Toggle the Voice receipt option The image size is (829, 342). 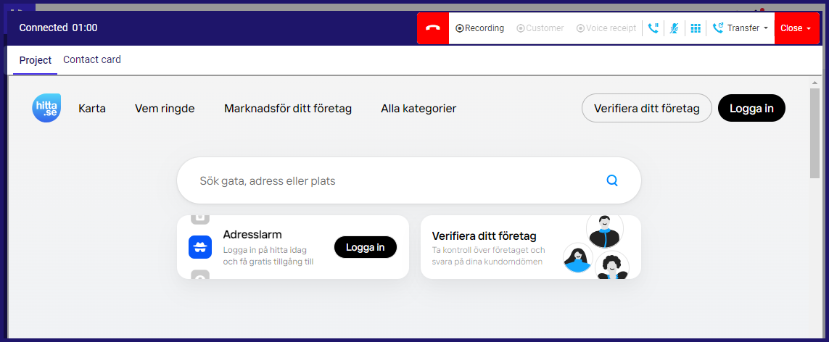point(606,28)
